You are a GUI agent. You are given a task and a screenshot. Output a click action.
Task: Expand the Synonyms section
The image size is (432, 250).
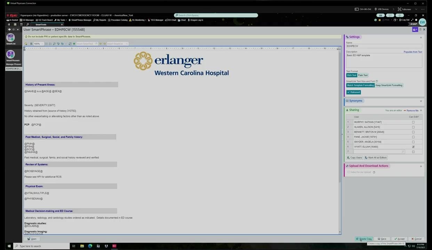(421, 101)
